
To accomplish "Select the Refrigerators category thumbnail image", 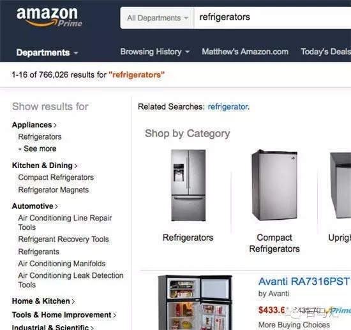I will tap(188, 185).
